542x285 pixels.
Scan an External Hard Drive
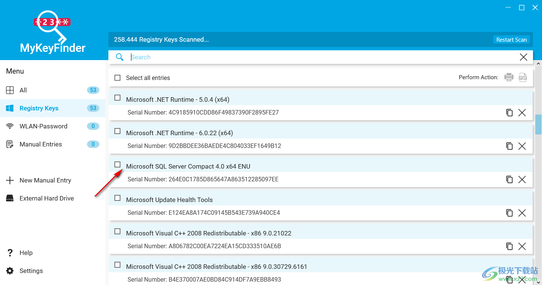53,198
